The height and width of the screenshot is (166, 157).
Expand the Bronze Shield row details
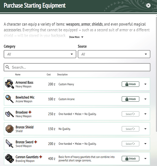pyautogui.click(x=145, y=129)
